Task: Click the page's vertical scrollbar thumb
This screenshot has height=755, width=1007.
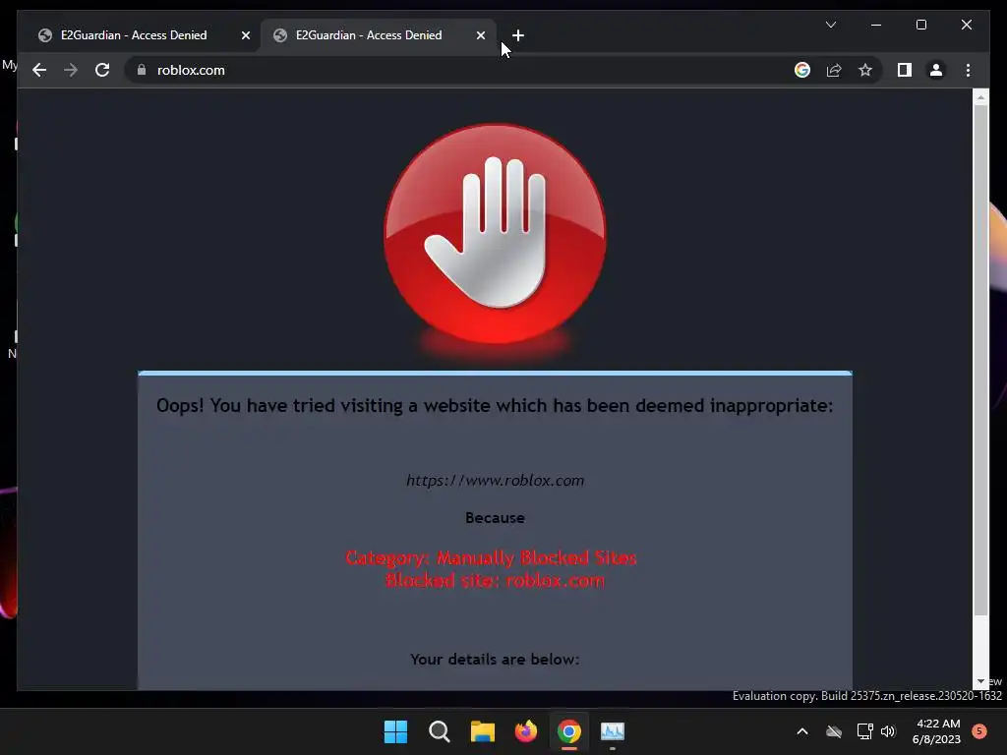Action: (980, 360)
